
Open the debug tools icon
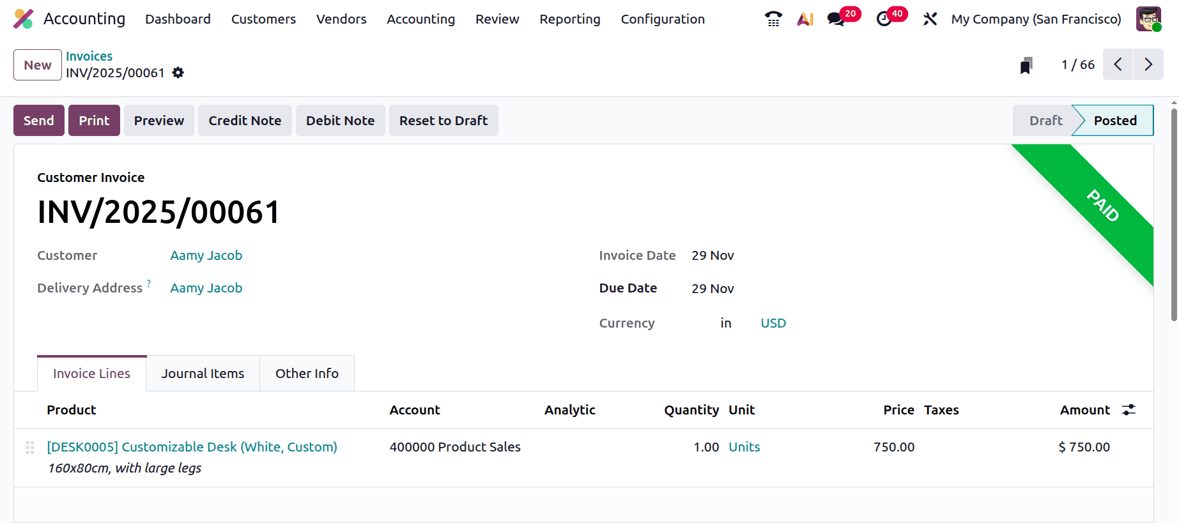(930, 19)
